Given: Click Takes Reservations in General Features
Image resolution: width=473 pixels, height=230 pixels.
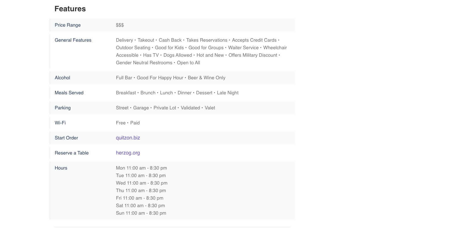Looking at the screenshot, I should click(x=206, y=40).
